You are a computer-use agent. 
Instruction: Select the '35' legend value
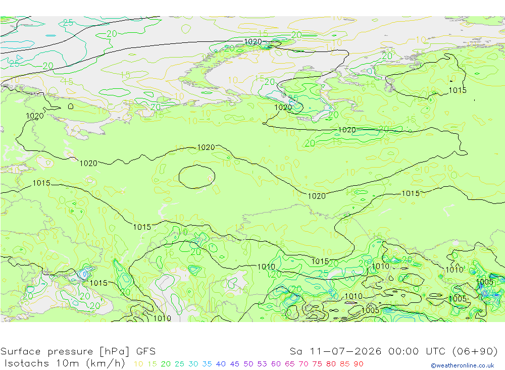point(207,364)
